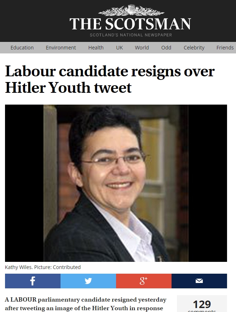Select the UK news menu item

[x=119, y=48]
